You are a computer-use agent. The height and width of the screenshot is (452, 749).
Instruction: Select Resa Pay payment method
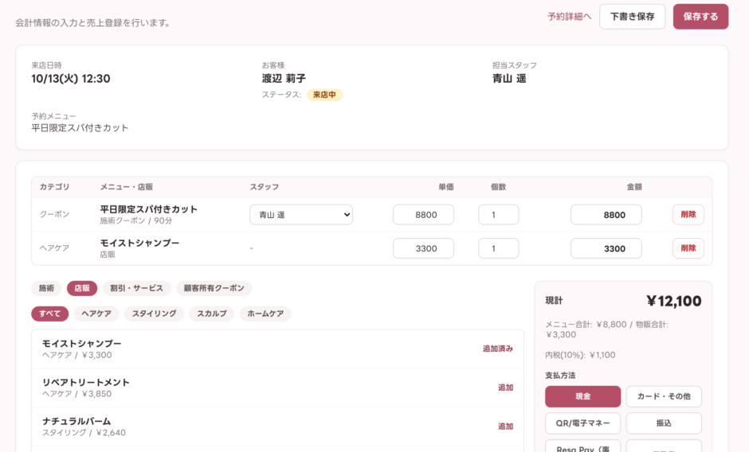[x=582, y=446]
